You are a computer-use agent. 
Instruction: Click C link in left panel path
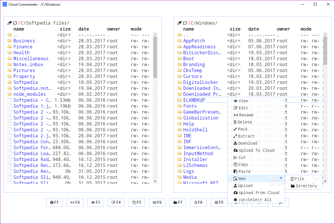pos(22,23)
